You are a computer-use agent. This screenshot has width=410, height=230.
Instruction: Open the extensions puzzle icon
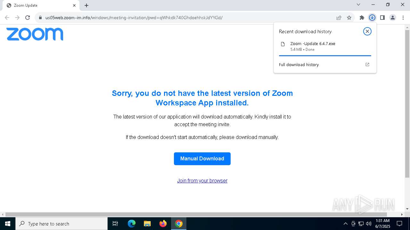(362, 18)
